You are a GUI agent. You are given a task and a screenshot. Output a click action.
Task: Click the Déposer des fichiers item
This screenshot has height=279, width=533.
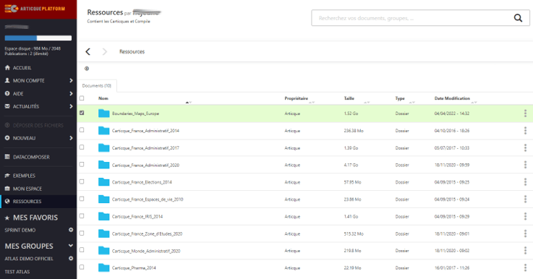tap(38, 125)
